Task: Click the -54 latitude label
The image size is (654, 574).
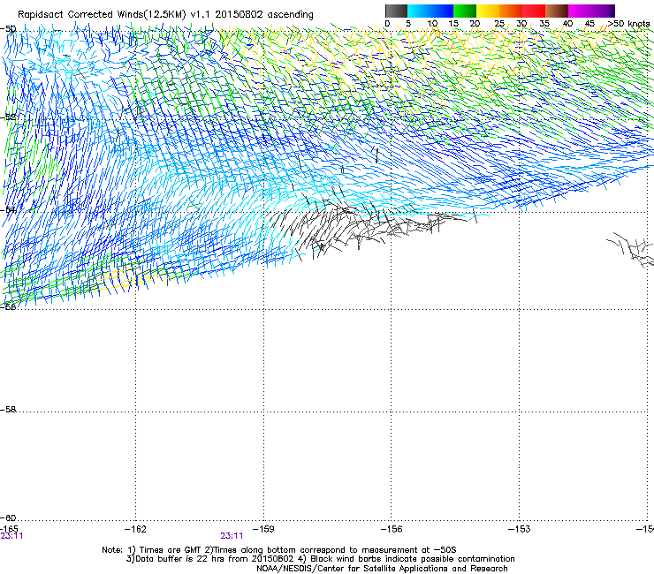Action: (8, 209)
